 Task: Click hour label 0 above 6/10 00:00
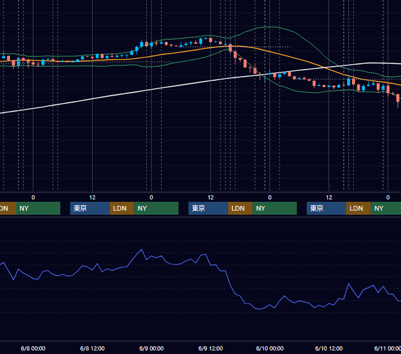pyautogui.click(x=270, y=198)
